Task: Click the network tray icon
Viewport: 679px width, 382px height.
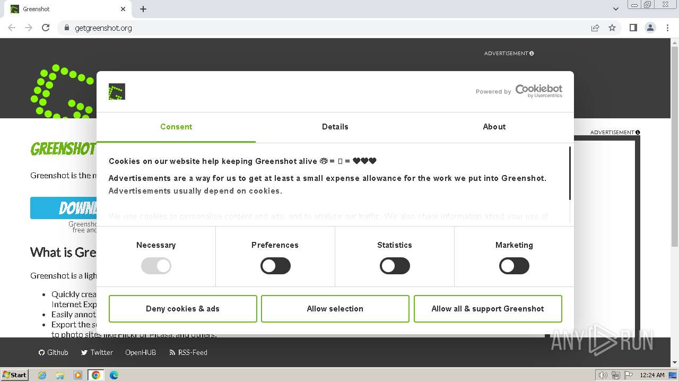Action: point(616,375)
